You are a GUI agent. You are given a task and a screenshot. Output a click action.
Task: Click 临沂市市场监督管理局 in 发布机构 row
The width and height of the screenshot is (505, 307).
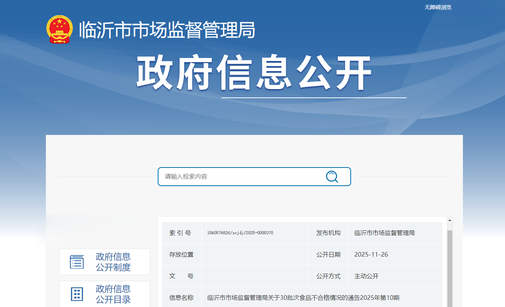384,233
